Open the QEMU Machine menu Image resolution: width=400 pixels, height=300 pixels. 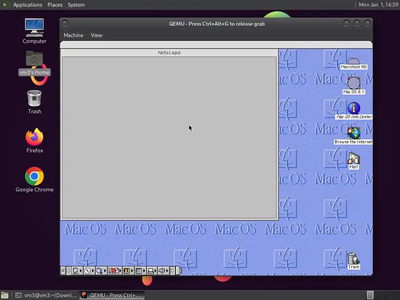coord(73,35)
